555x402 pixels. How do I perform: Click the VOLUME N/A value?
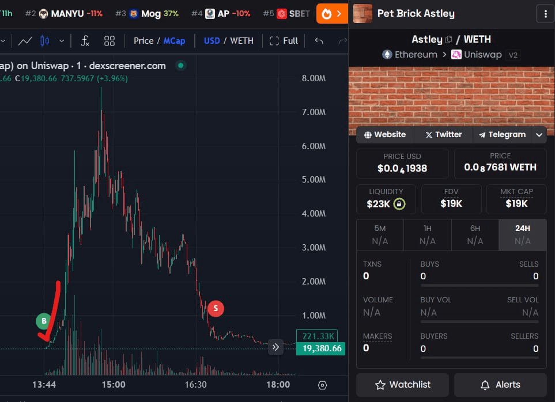point(372,313)
